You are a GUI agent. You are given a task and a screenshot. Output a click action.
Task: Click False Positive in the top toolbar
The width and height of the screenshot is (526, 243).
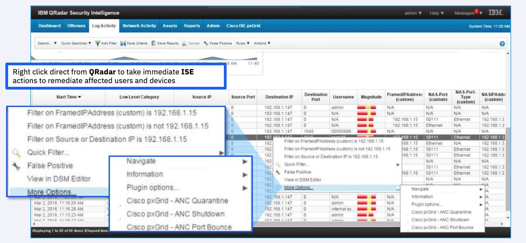pos(217,43)
